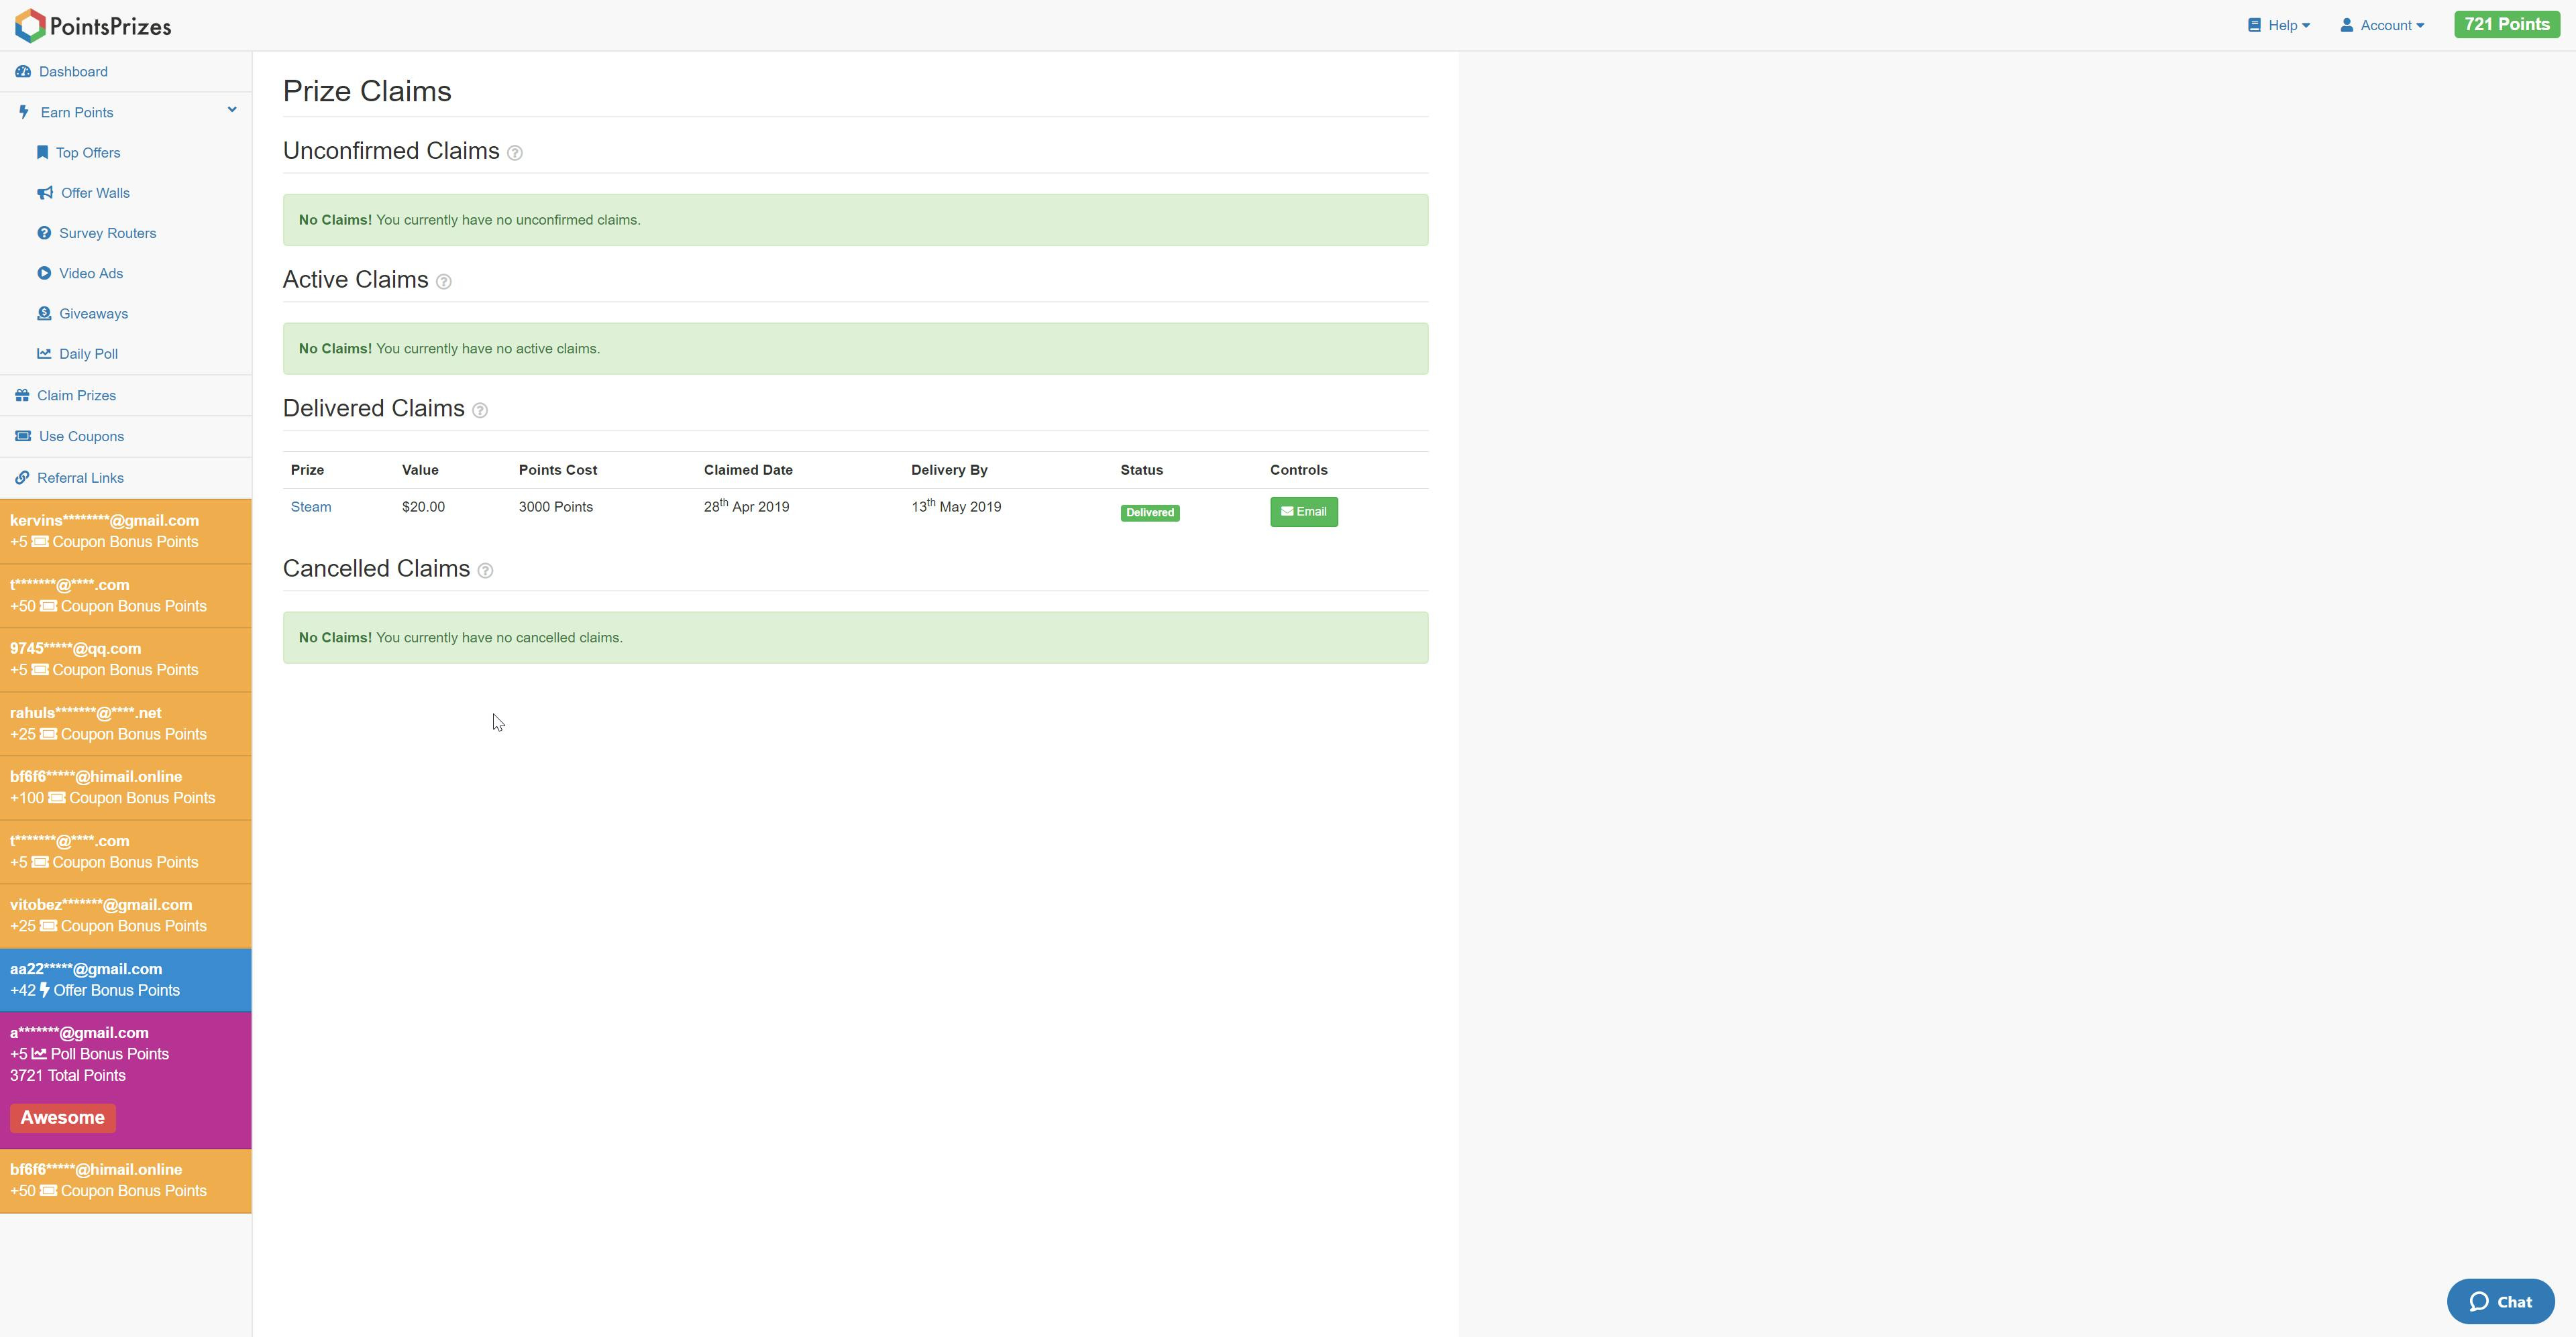The height and width of the screenshot is (1337, 2576).
Task: Click help icon beside Delivered Claims
Action: pos(480,411)
